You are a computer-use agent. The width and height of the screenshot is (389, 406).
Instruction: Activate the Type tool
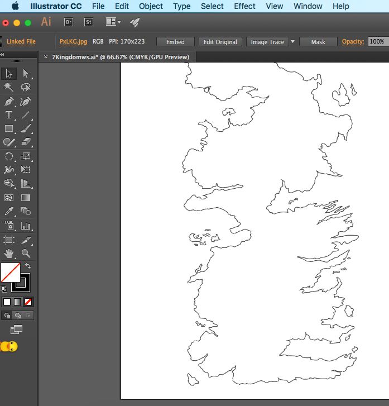click(9, 114)
